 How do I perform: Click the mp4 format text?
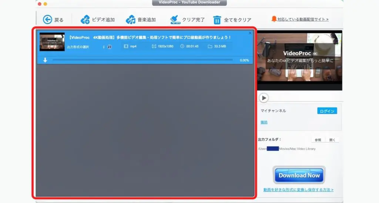[133, 46]
